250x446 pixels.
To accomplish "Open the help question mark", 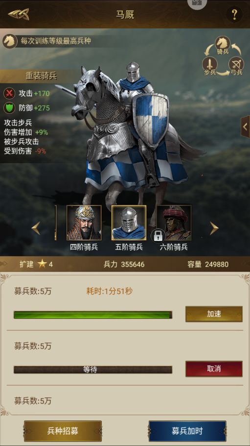I will click(x=234, y=14).
